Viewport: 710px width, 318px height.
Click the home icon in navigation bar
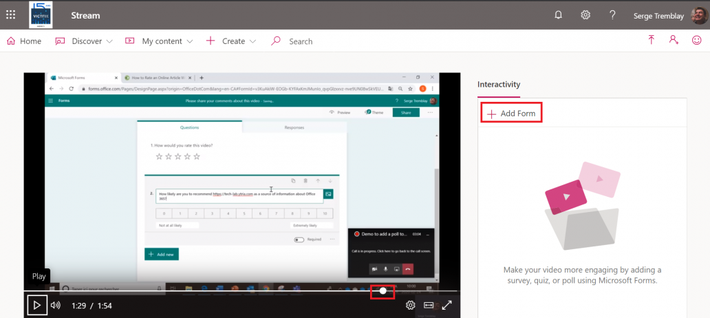click(11, 41)
